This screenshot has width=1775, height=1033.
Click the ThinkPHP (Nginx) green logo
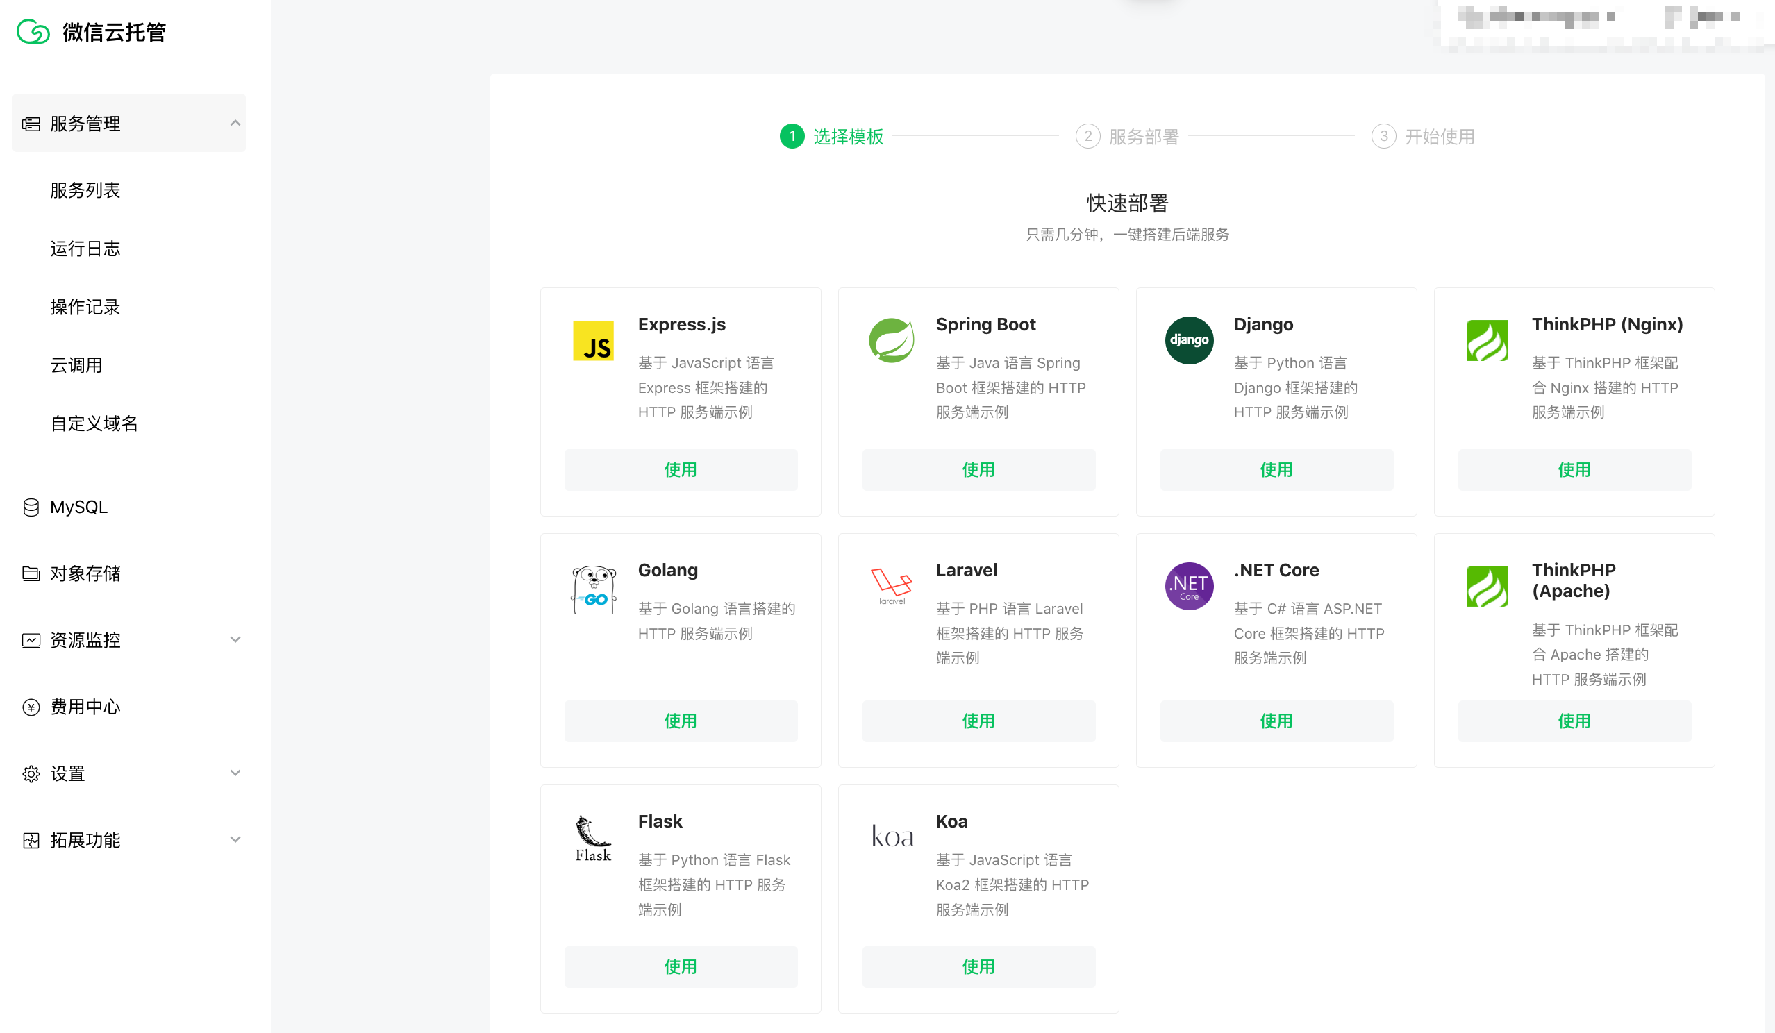tap(1487, 340)
